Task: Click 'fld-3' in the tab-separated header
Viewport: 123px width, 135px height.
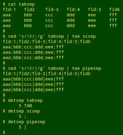Action: coord(52,9)
